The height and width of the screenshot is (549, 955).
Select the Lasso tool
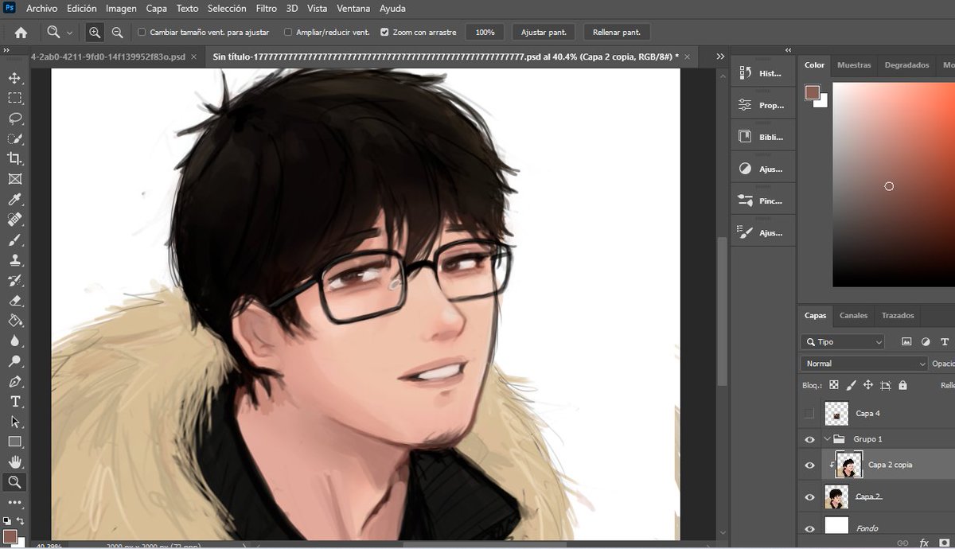(x=14, y=119)
